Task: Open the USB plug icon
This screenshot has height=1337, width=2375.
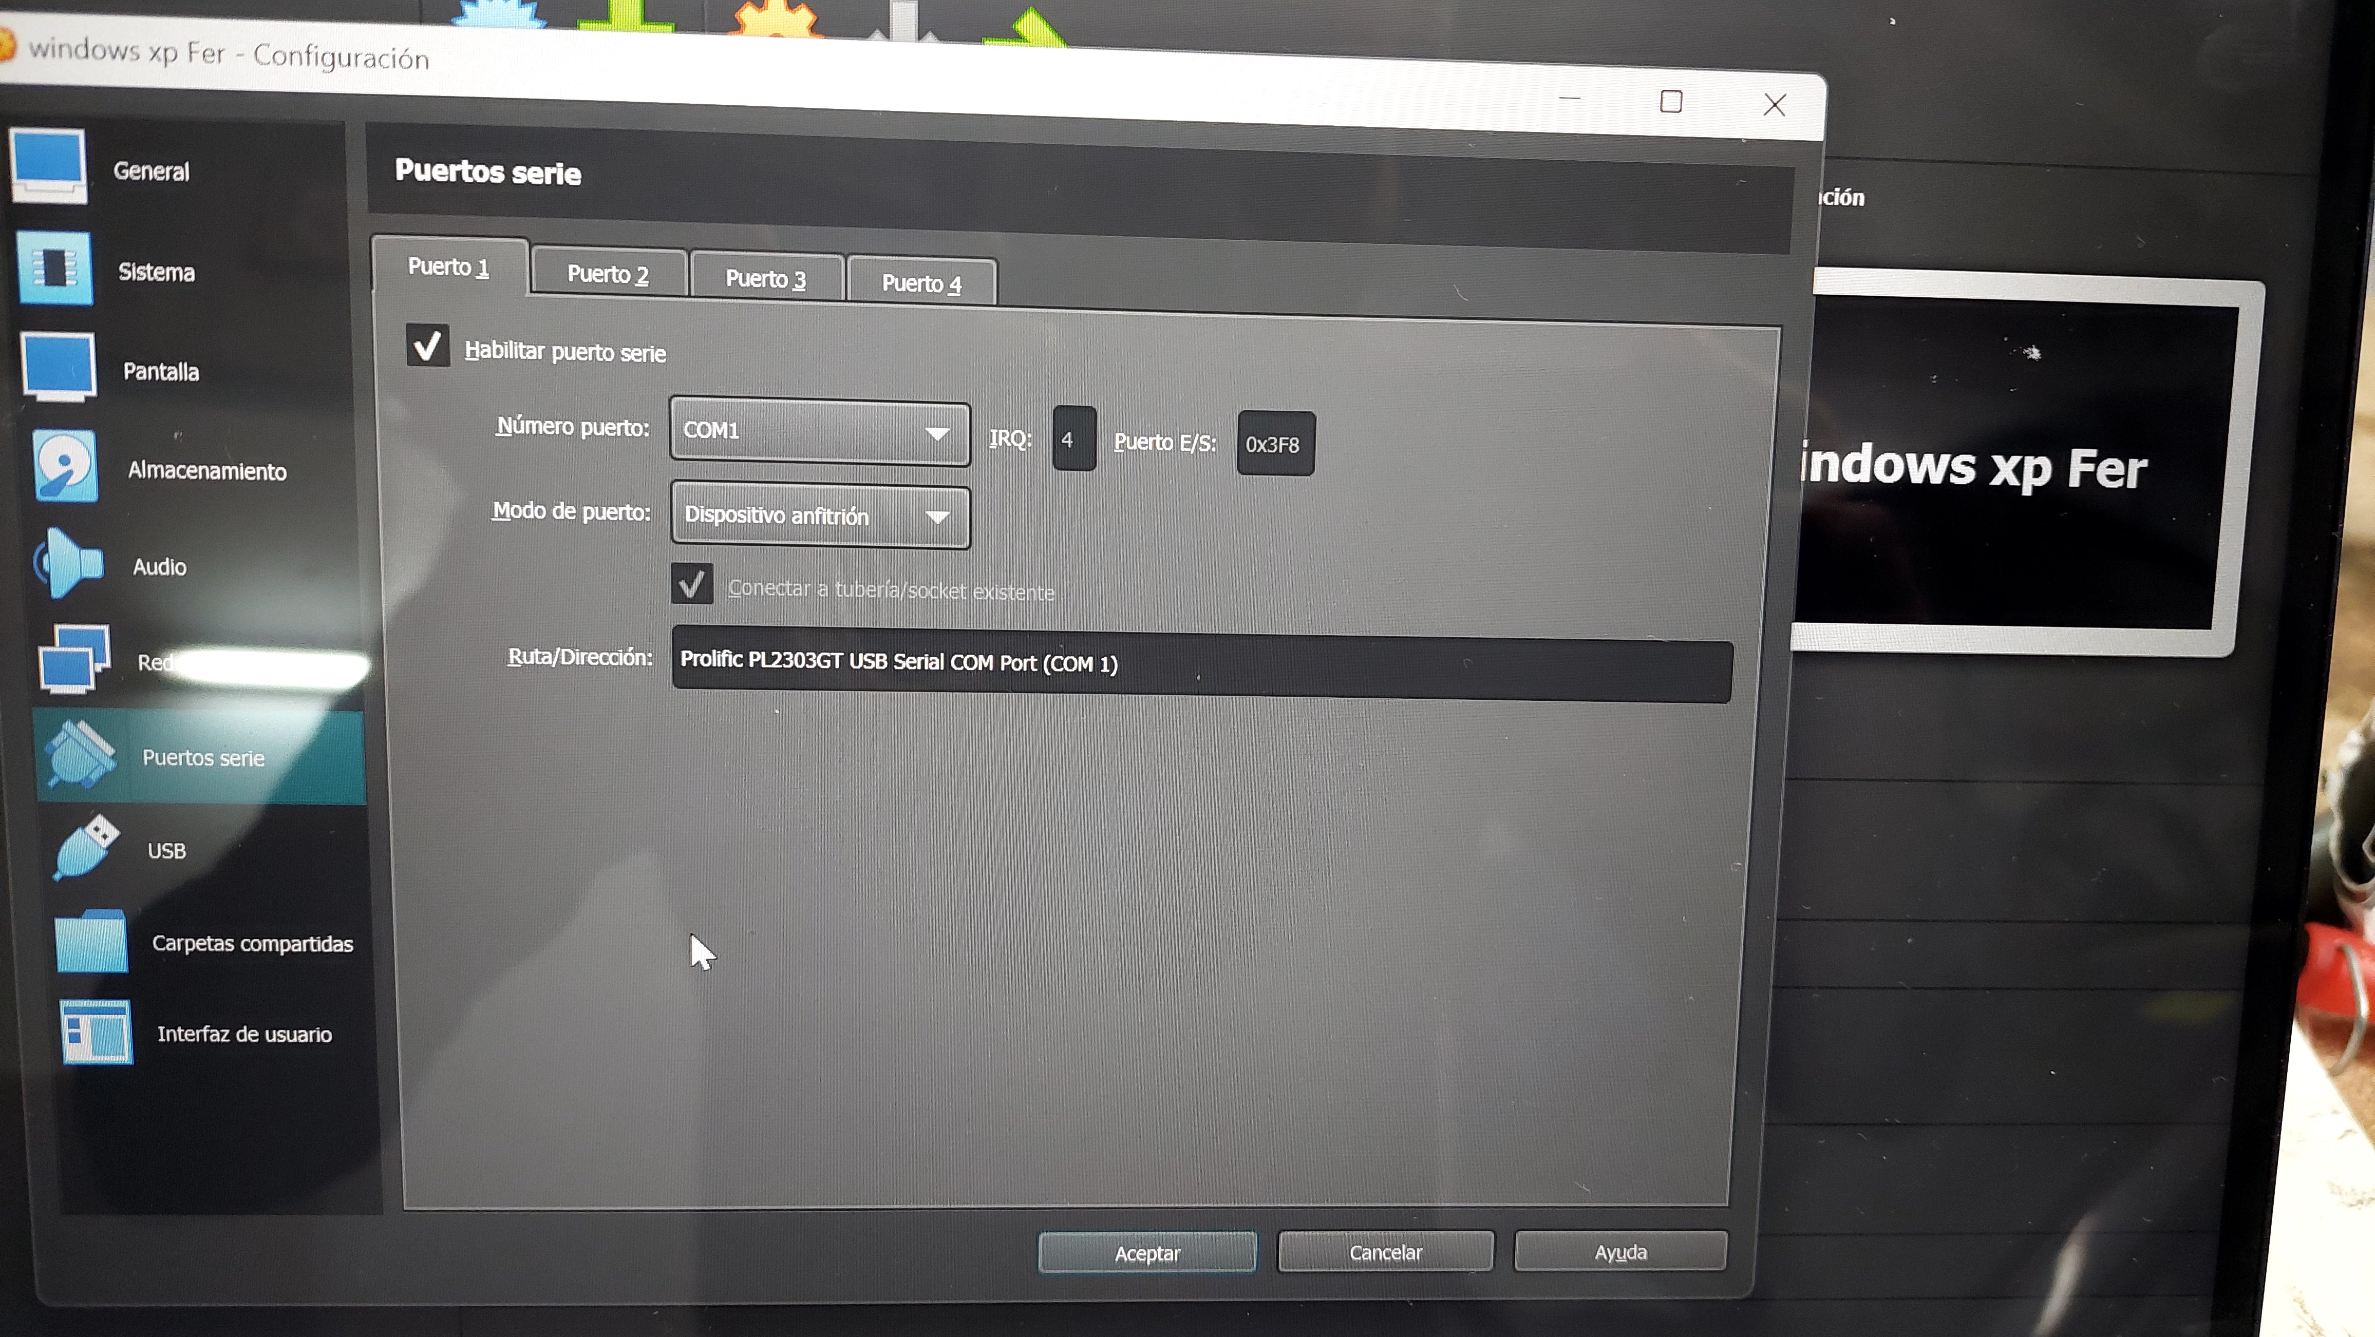Action: click(x=86, y=848)
